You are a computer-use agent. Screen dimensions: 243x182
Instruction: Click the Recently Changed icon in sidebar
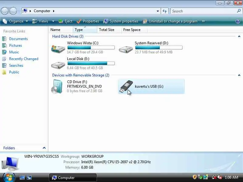point(4,59)
